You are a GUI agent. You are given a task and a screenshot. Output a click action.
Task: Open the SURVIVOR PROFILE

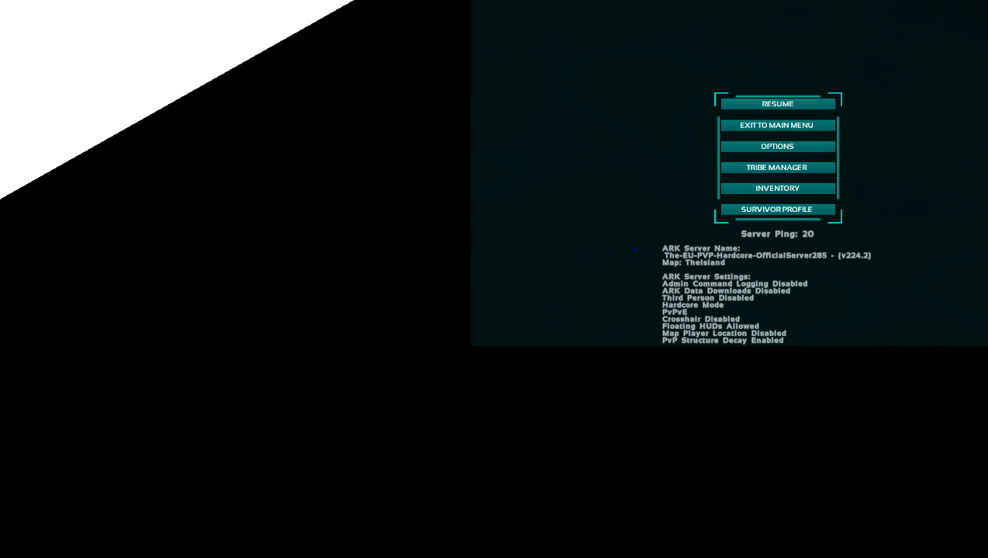(778, 209)
